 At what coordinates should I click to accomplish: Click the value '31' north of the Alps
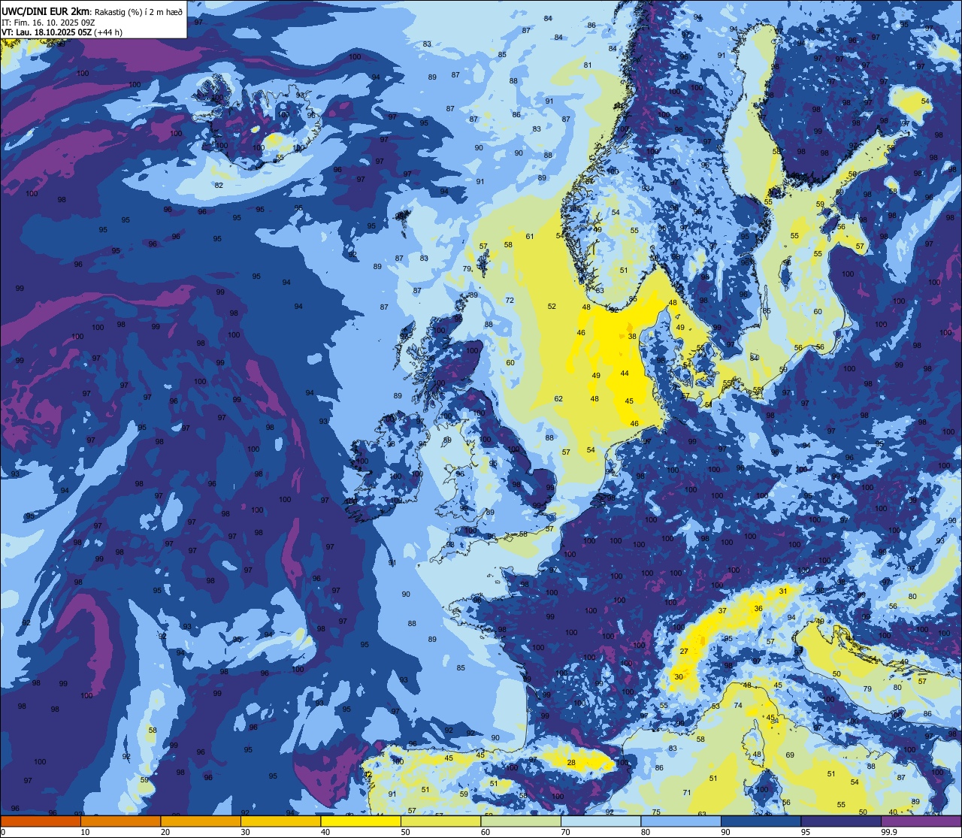click(783, 591)
